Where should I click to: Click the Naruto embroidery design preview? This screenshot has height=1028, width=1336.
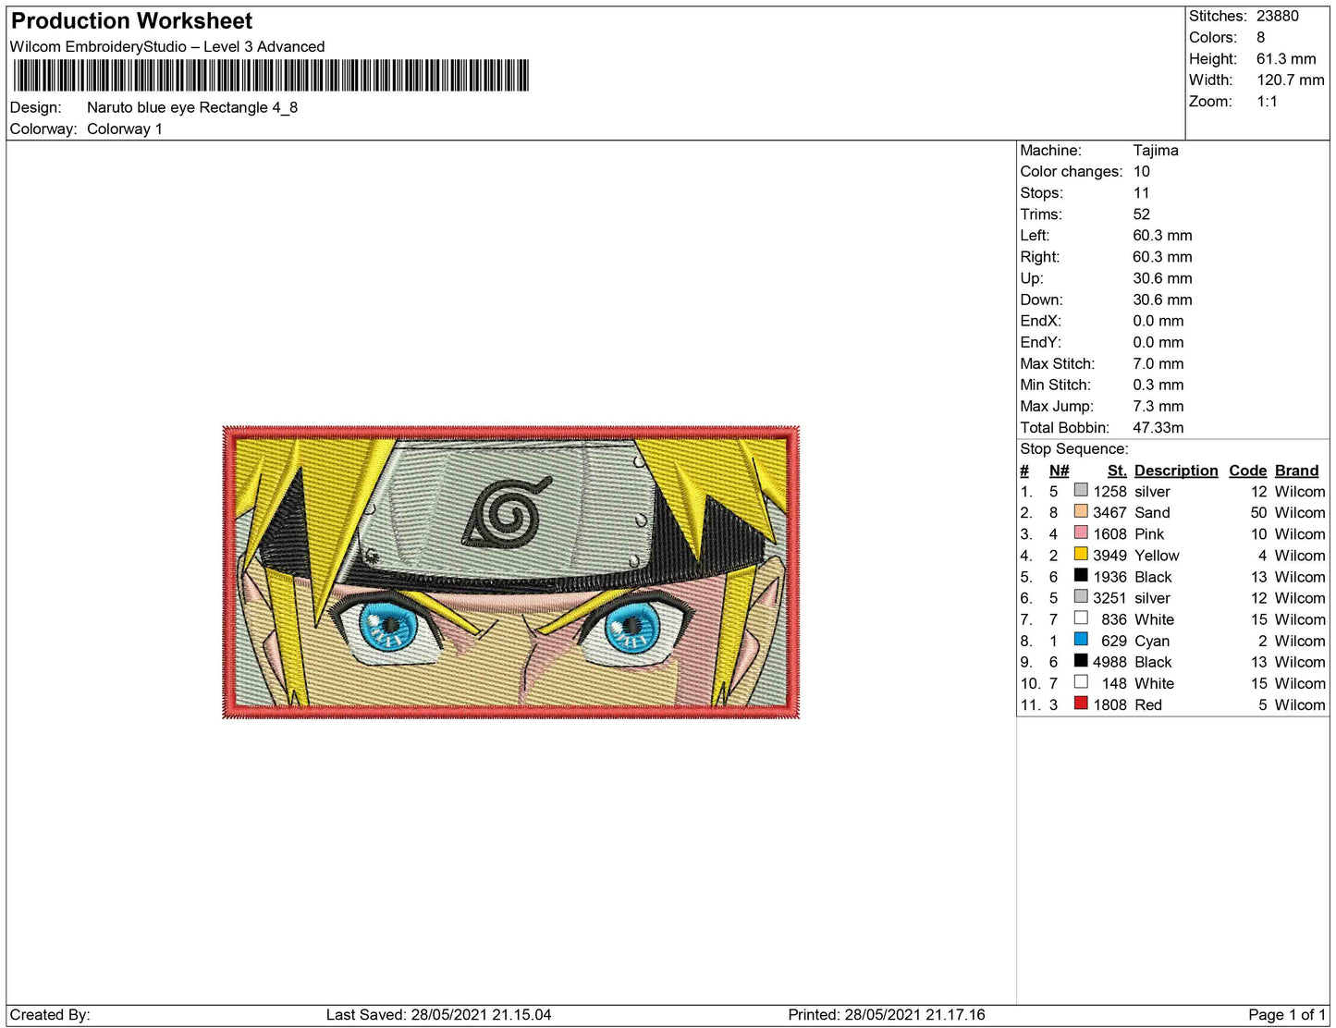[x=511, y=572]
